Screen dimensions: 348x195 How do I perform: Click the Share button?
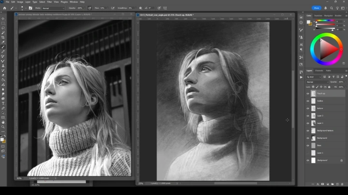pos(317,8)
